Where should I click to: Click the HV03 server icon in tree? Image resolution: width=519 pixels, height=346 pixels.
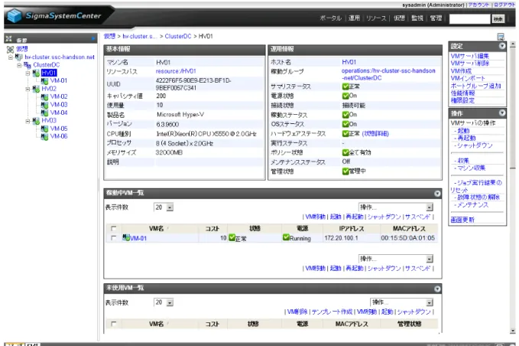point(36,121)
